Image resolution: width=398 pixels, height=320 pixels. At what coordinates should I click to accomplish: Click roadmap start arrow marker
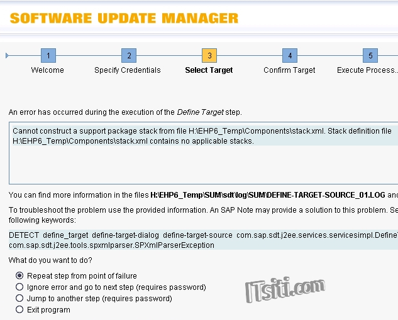coord(7,55)
